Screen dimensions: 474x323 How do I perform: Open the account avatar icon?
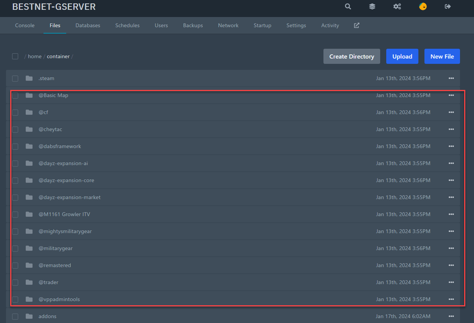tap(423, 6)
